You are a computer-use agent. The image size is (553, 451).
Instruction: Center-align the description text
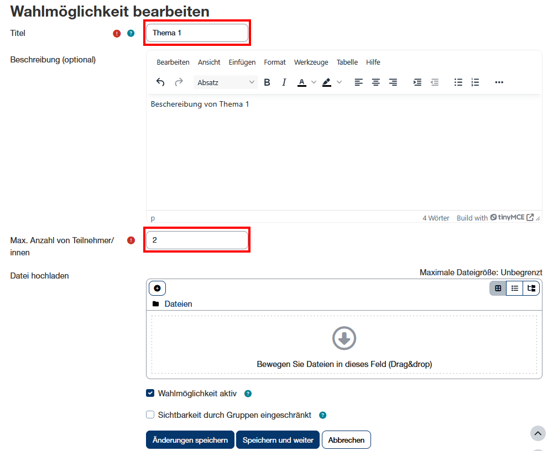pyautogui.click(x=376, y=82)
